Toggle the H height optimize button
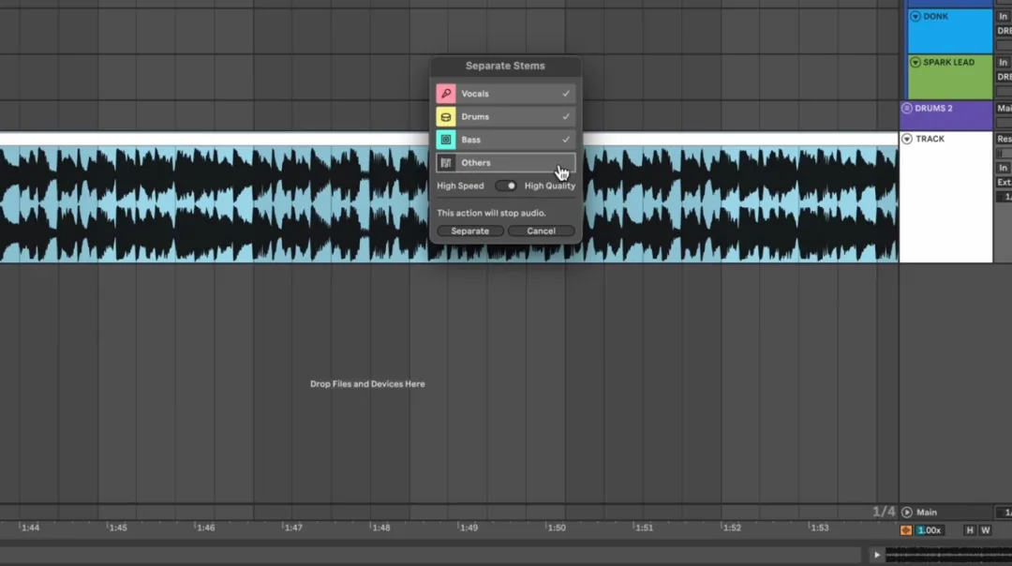 click(x=970, y=530)
